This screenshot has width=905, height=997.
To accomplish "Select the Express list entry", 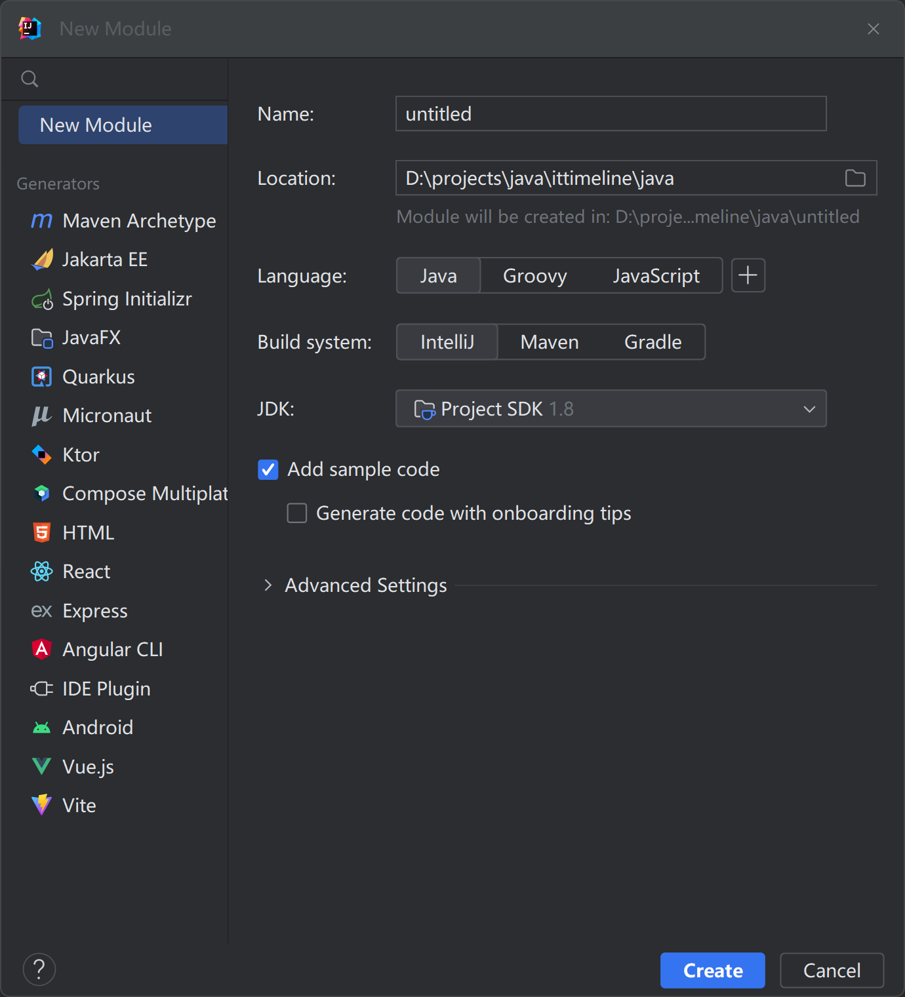I will (x=123, y=610).
